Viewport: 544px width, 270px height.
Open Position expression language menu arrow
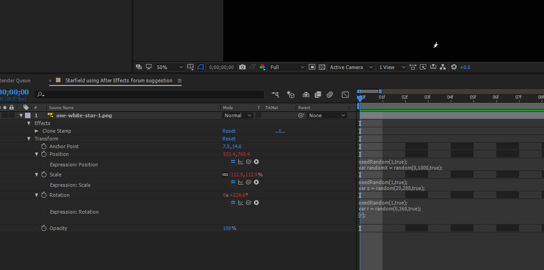pos(257,161)
